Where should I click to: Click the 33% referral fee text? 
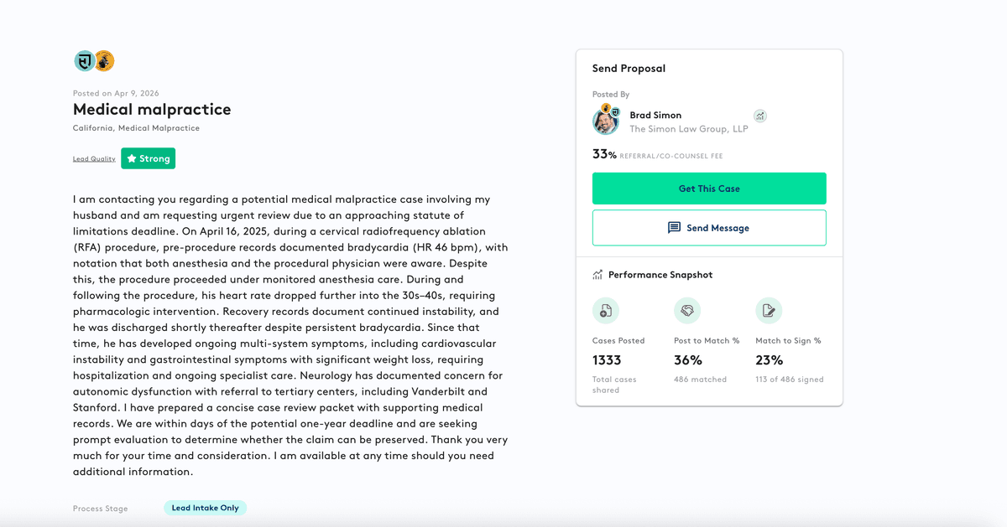click(x=604, y=155)
